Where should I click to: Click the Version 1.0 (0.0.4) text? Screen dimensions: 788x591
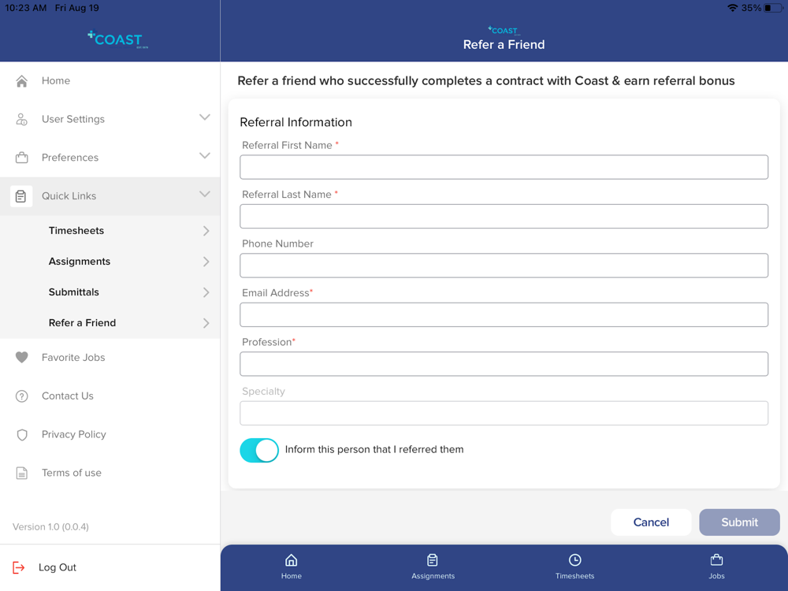[50, 527]
